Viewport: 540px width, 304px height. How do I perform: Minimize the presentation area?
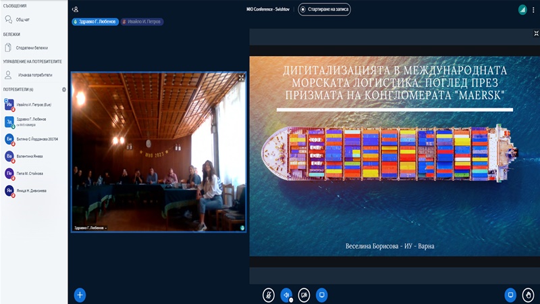536,33
